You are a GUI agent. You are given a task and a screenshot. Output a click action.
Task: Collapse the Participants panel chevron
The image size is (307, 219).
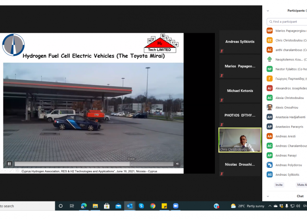pyautogui.click(x=268, y=11)
